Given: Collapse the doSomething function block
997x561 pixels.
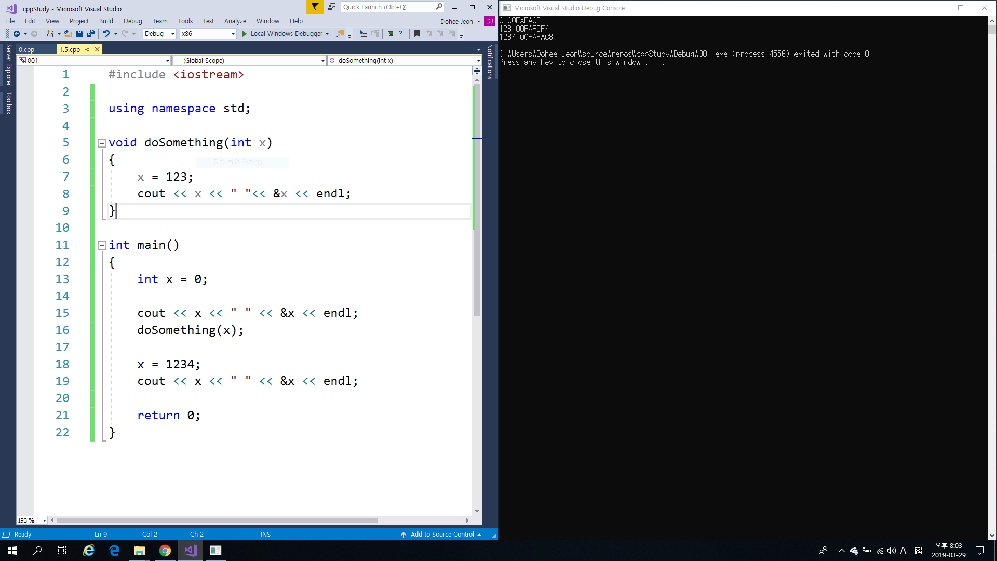Looking at the screenshot, I should (x=102, y=143).
